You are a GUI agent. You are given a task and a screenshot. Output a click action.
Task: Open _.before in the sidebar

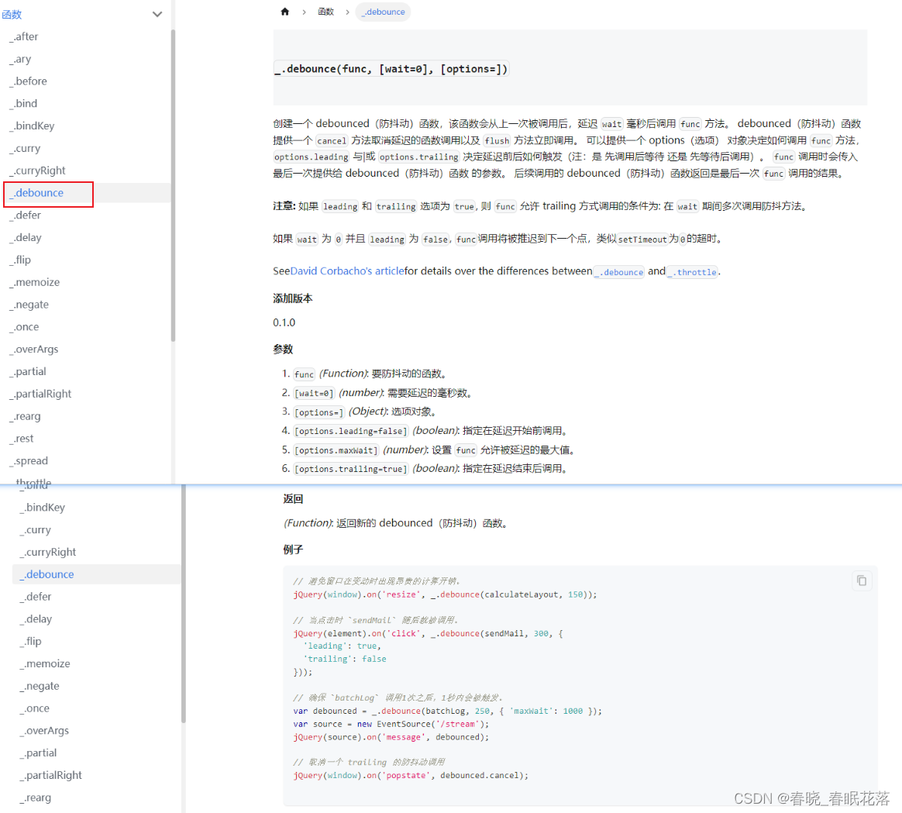(x=29, y=81)
